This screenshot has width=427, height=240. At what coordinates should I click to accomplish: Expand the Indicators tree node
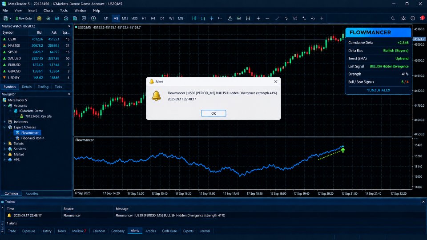[x=4, y=122]
